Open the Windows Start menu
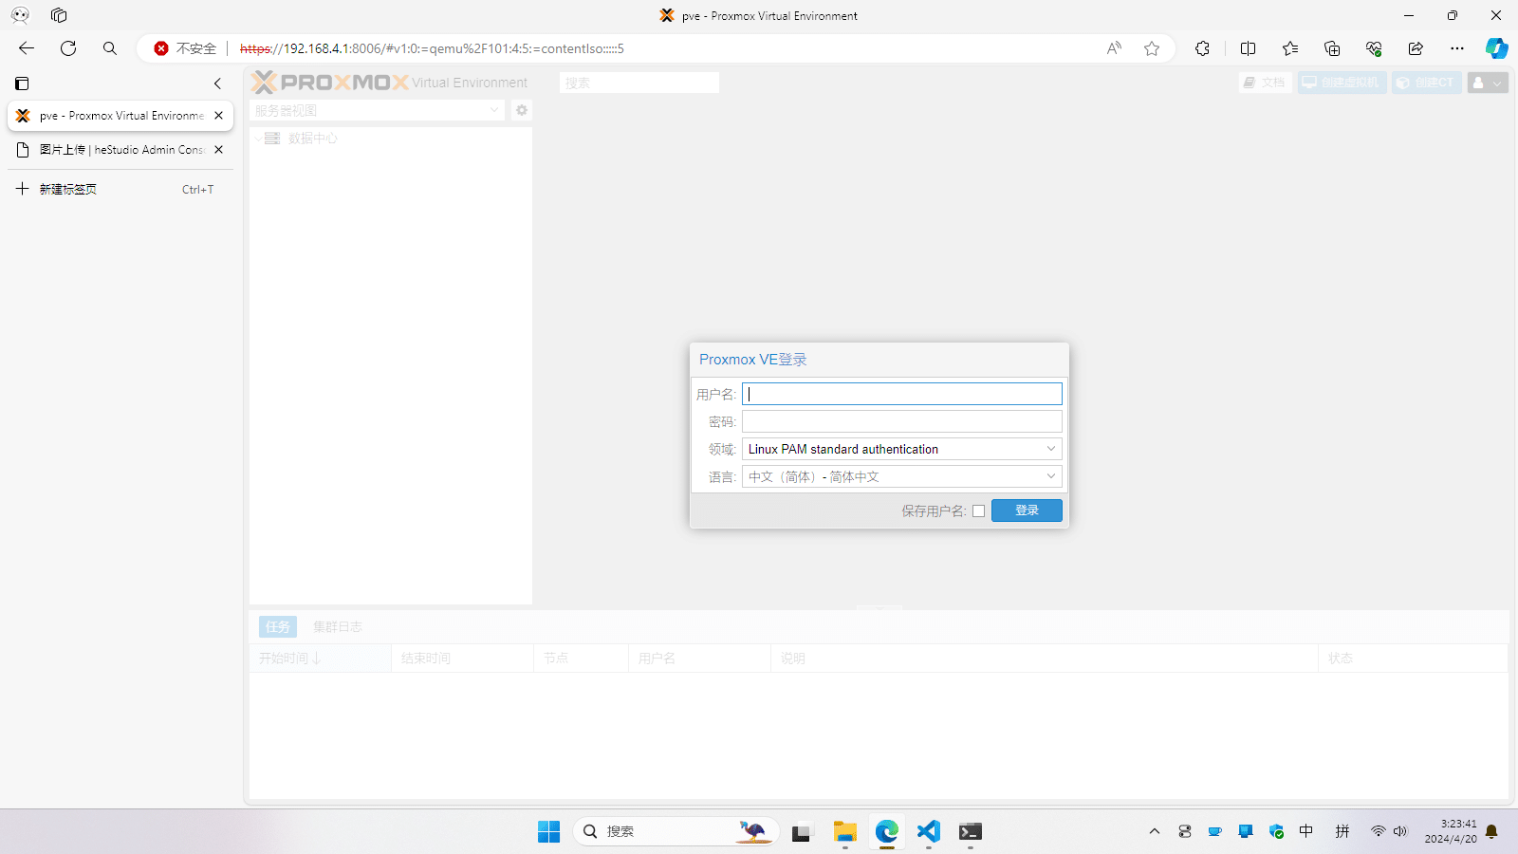The width and height of the screenshot is (1518, 854). 549,832
